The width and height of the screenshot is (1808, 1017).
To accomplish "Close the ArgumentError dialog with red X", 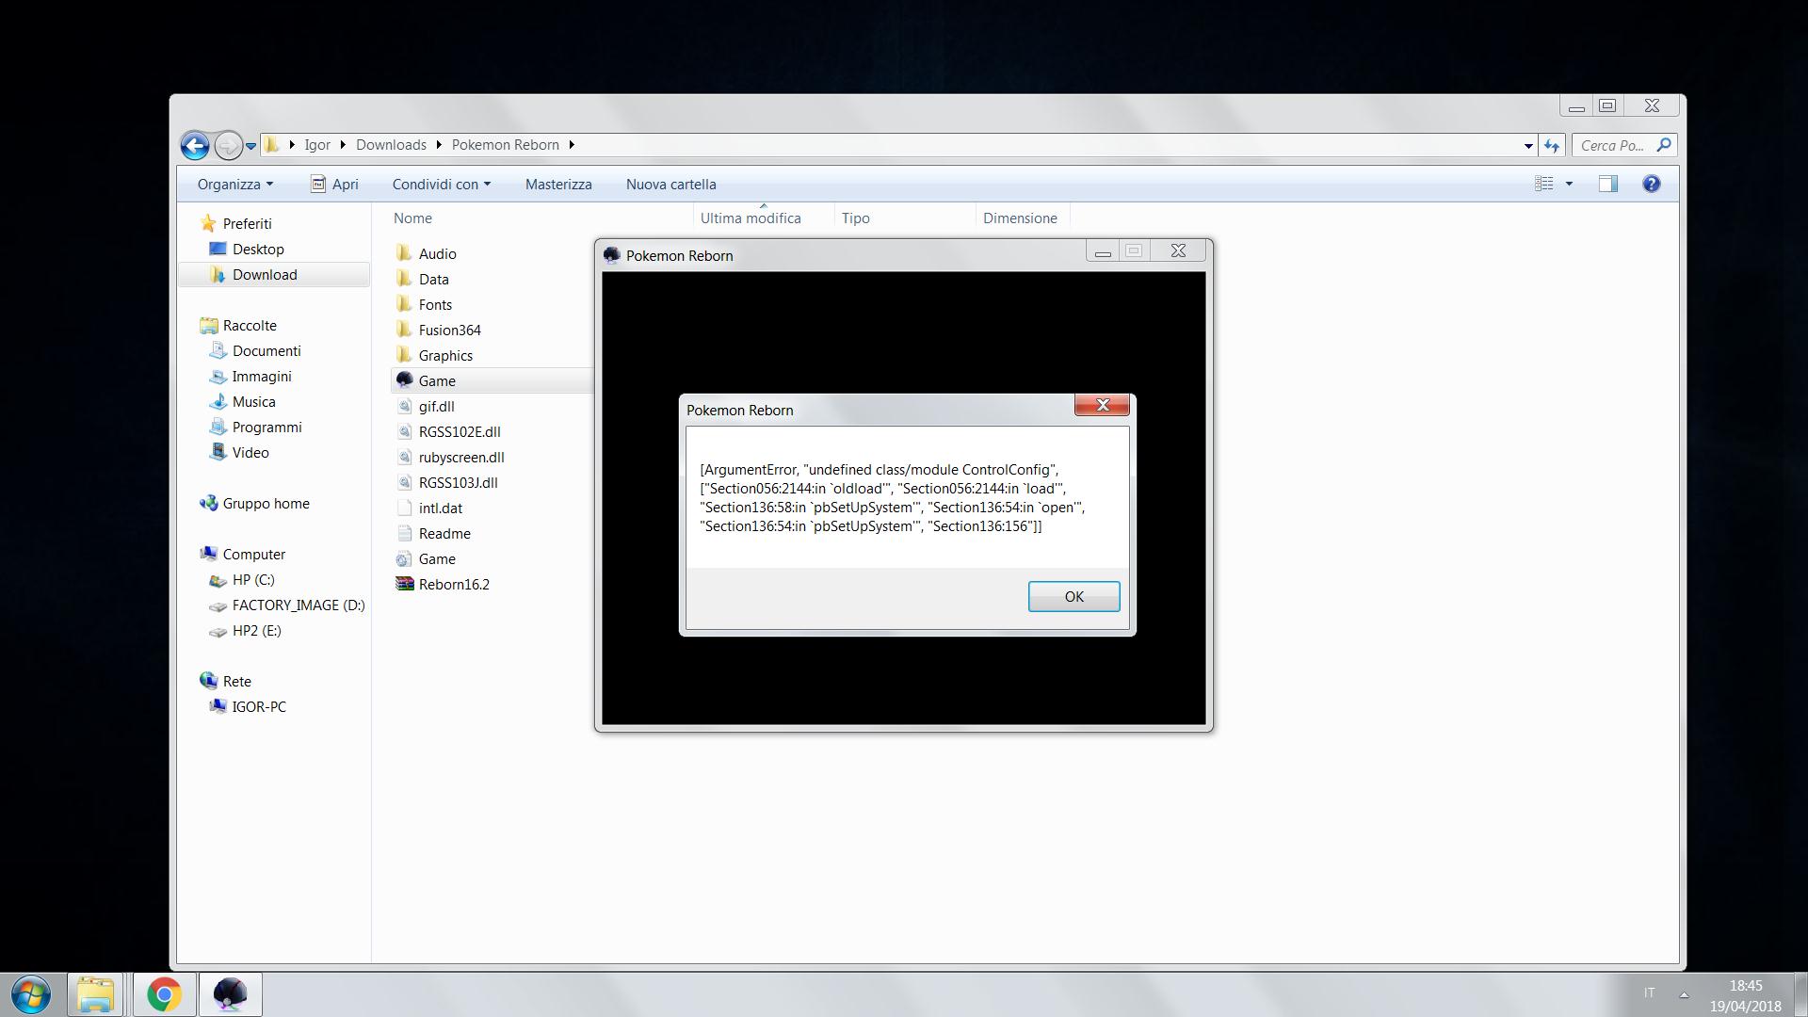I will (1102, 405).
